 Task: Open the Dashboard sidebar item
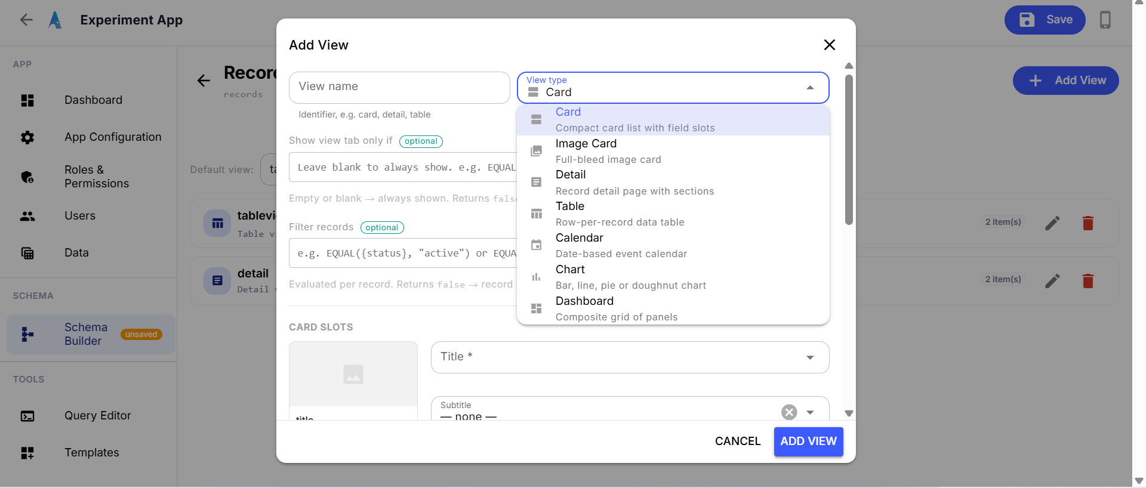coord(88,100)
